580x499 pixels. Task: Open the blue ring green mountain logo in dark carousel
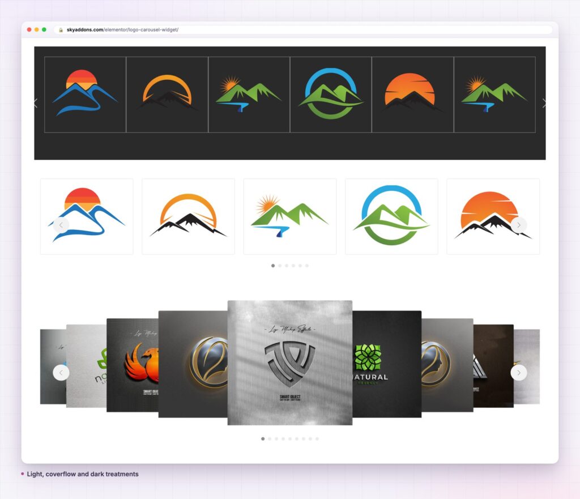click(x=331, y=95)
